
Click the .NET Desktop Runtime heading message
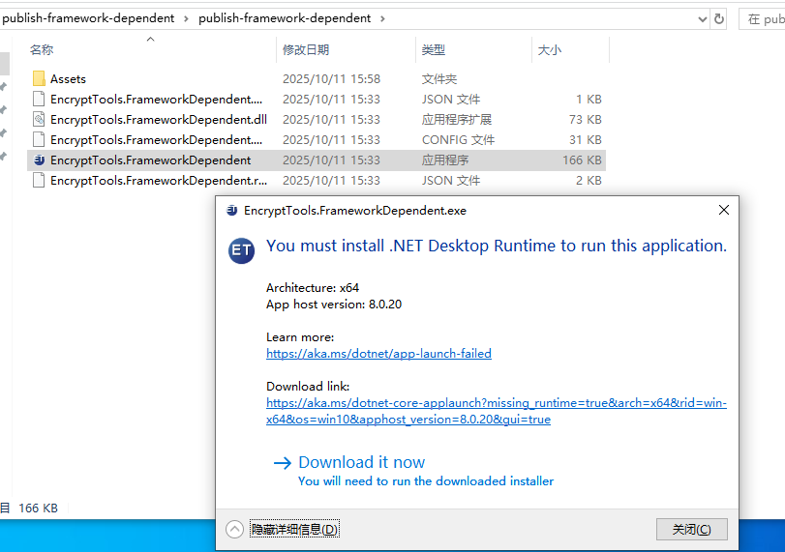pos(497,246)
